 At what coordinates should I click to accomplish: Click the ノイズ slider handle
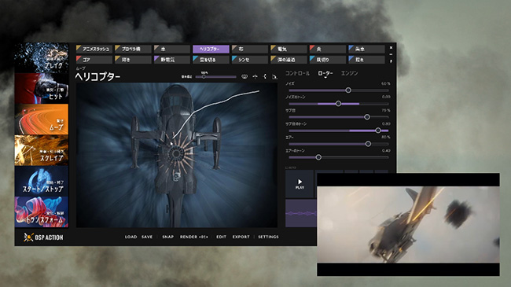(348, 90)
